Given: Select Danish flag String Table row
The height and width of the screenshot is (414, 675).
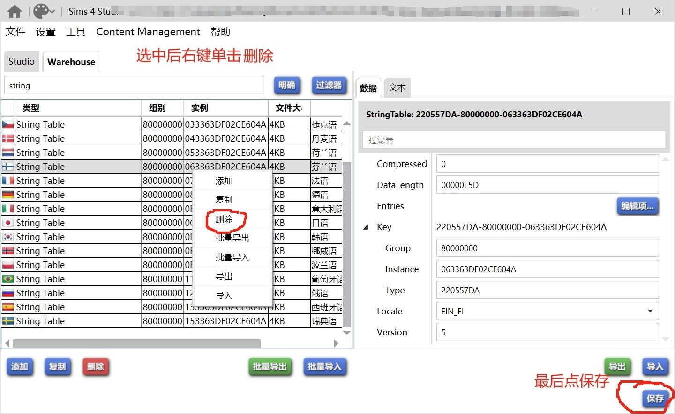Looking at the screenshot, I should click(172, 138).
